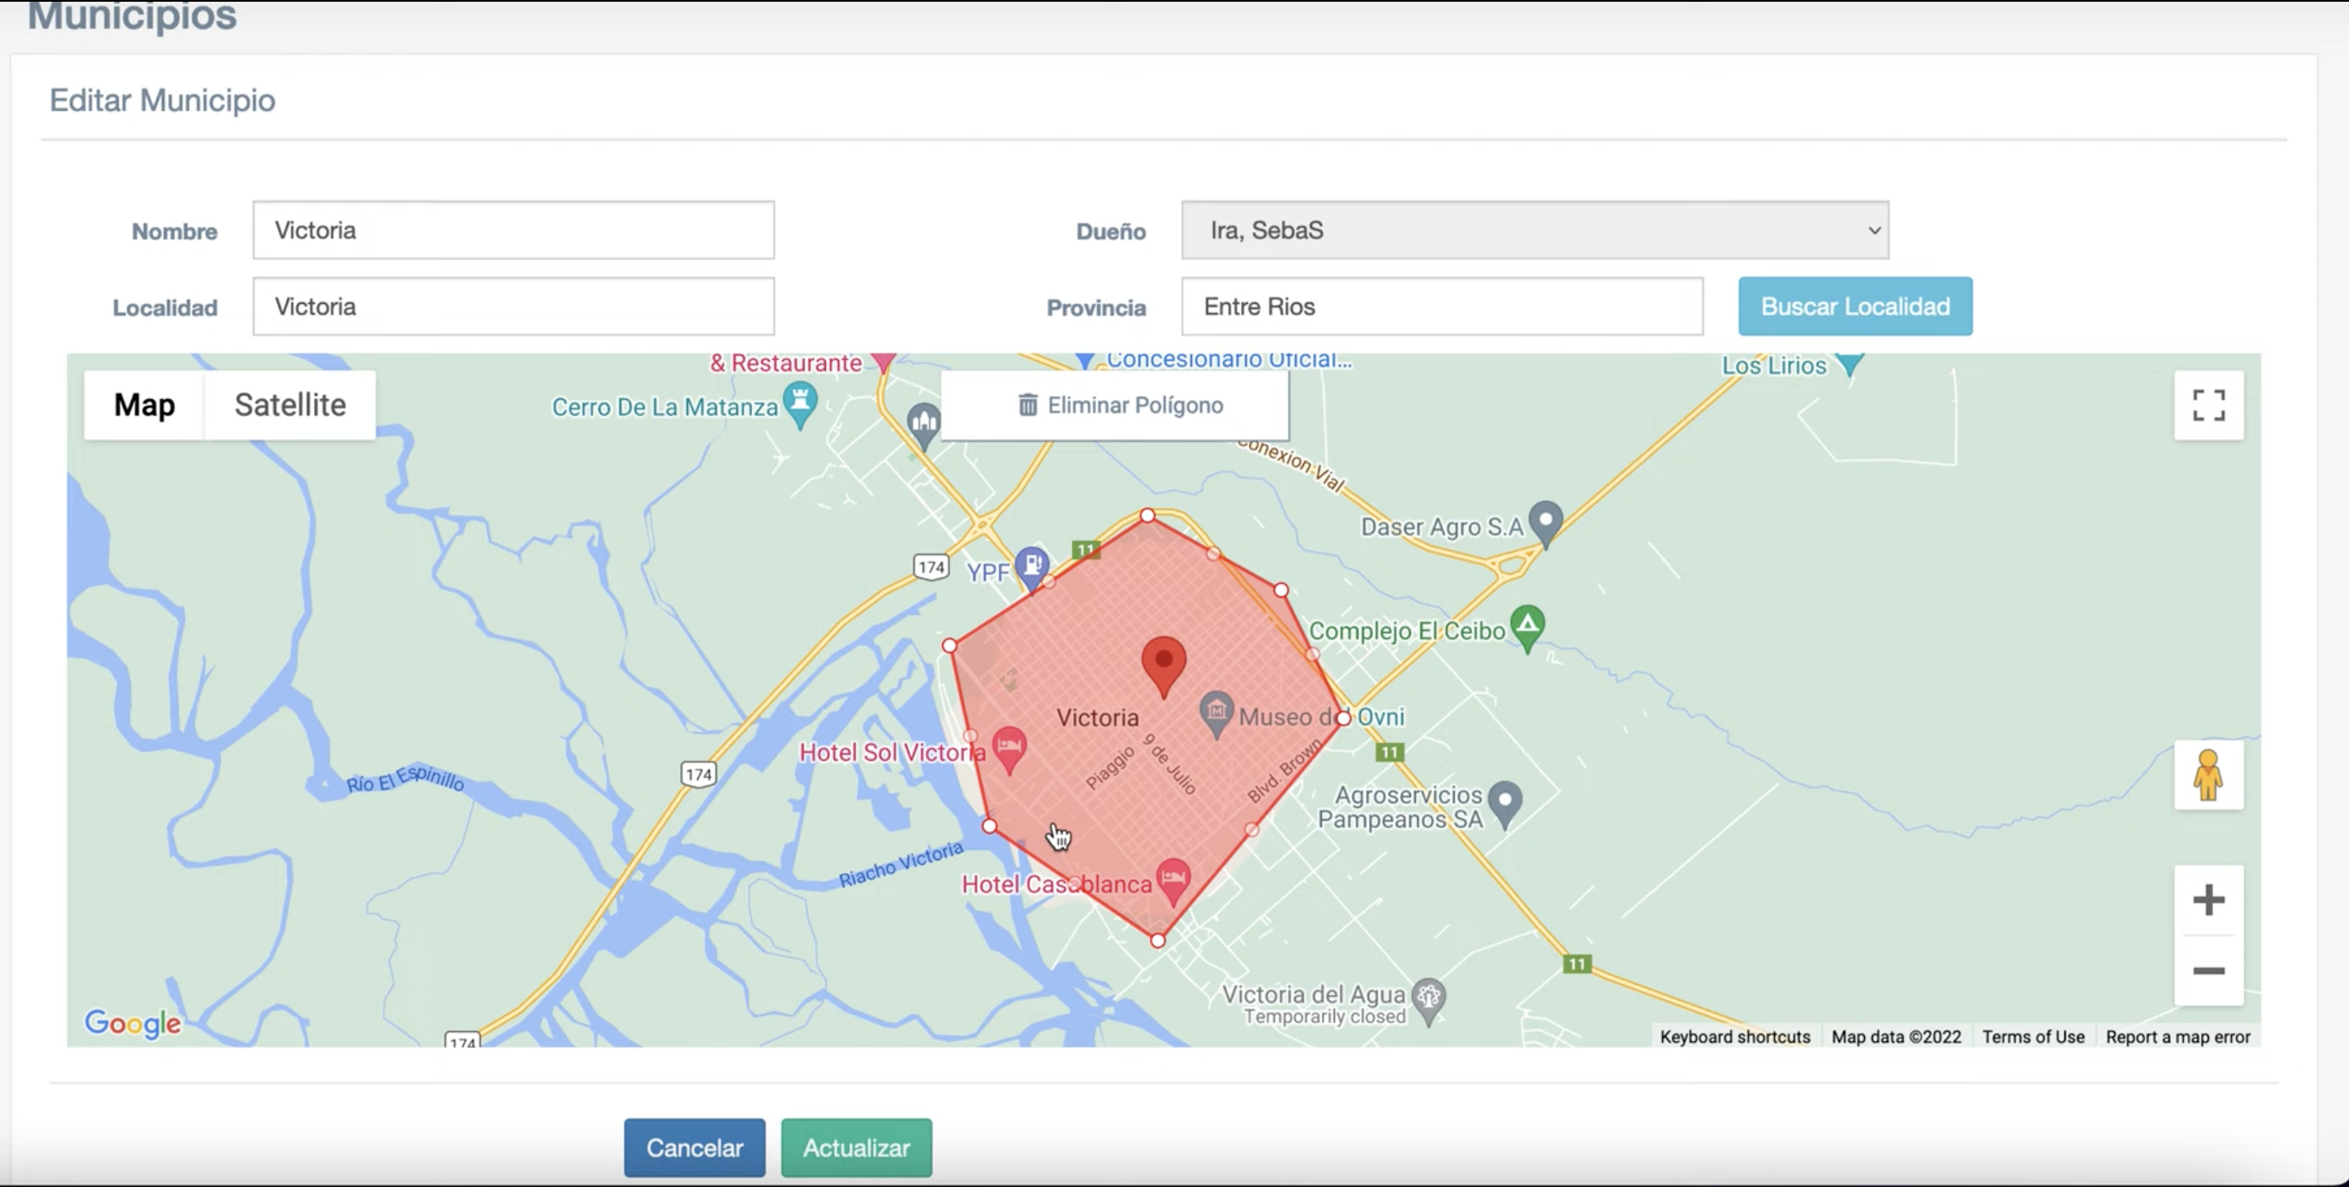Open Street View pegman icon

click(x=2208, y=775)
